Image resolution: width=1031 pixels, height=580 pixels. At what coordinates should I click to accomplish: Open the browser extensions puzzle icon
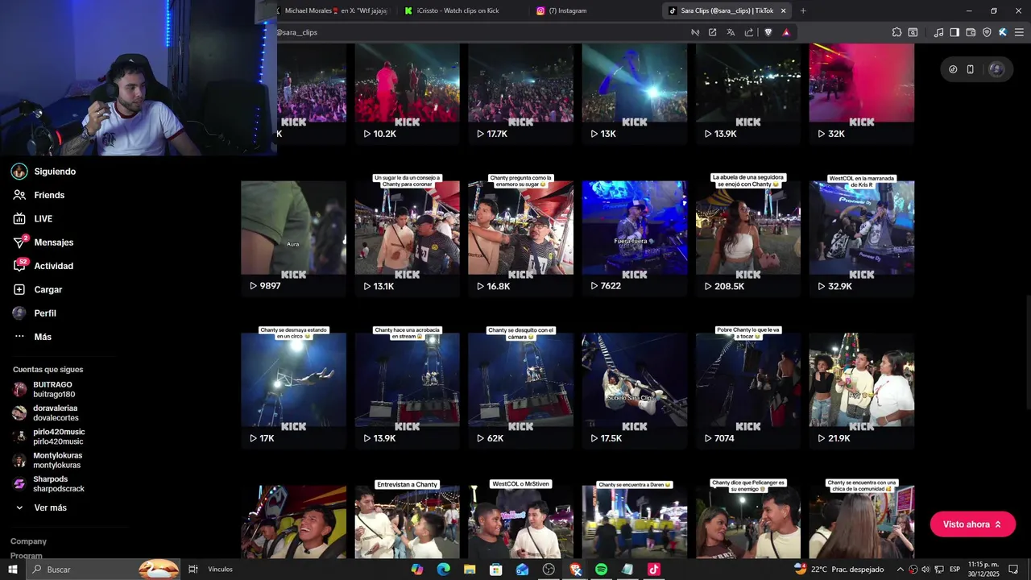point(896,32)
